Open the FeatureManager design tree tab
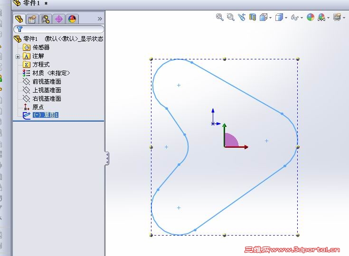Screen dimensions: 349x256 [19, 19]
